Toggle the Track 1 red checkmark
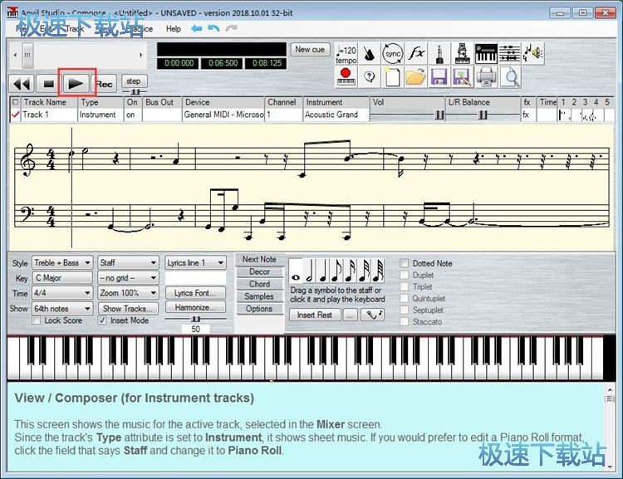Screen dimensions: 623x479 pos(16,115)
